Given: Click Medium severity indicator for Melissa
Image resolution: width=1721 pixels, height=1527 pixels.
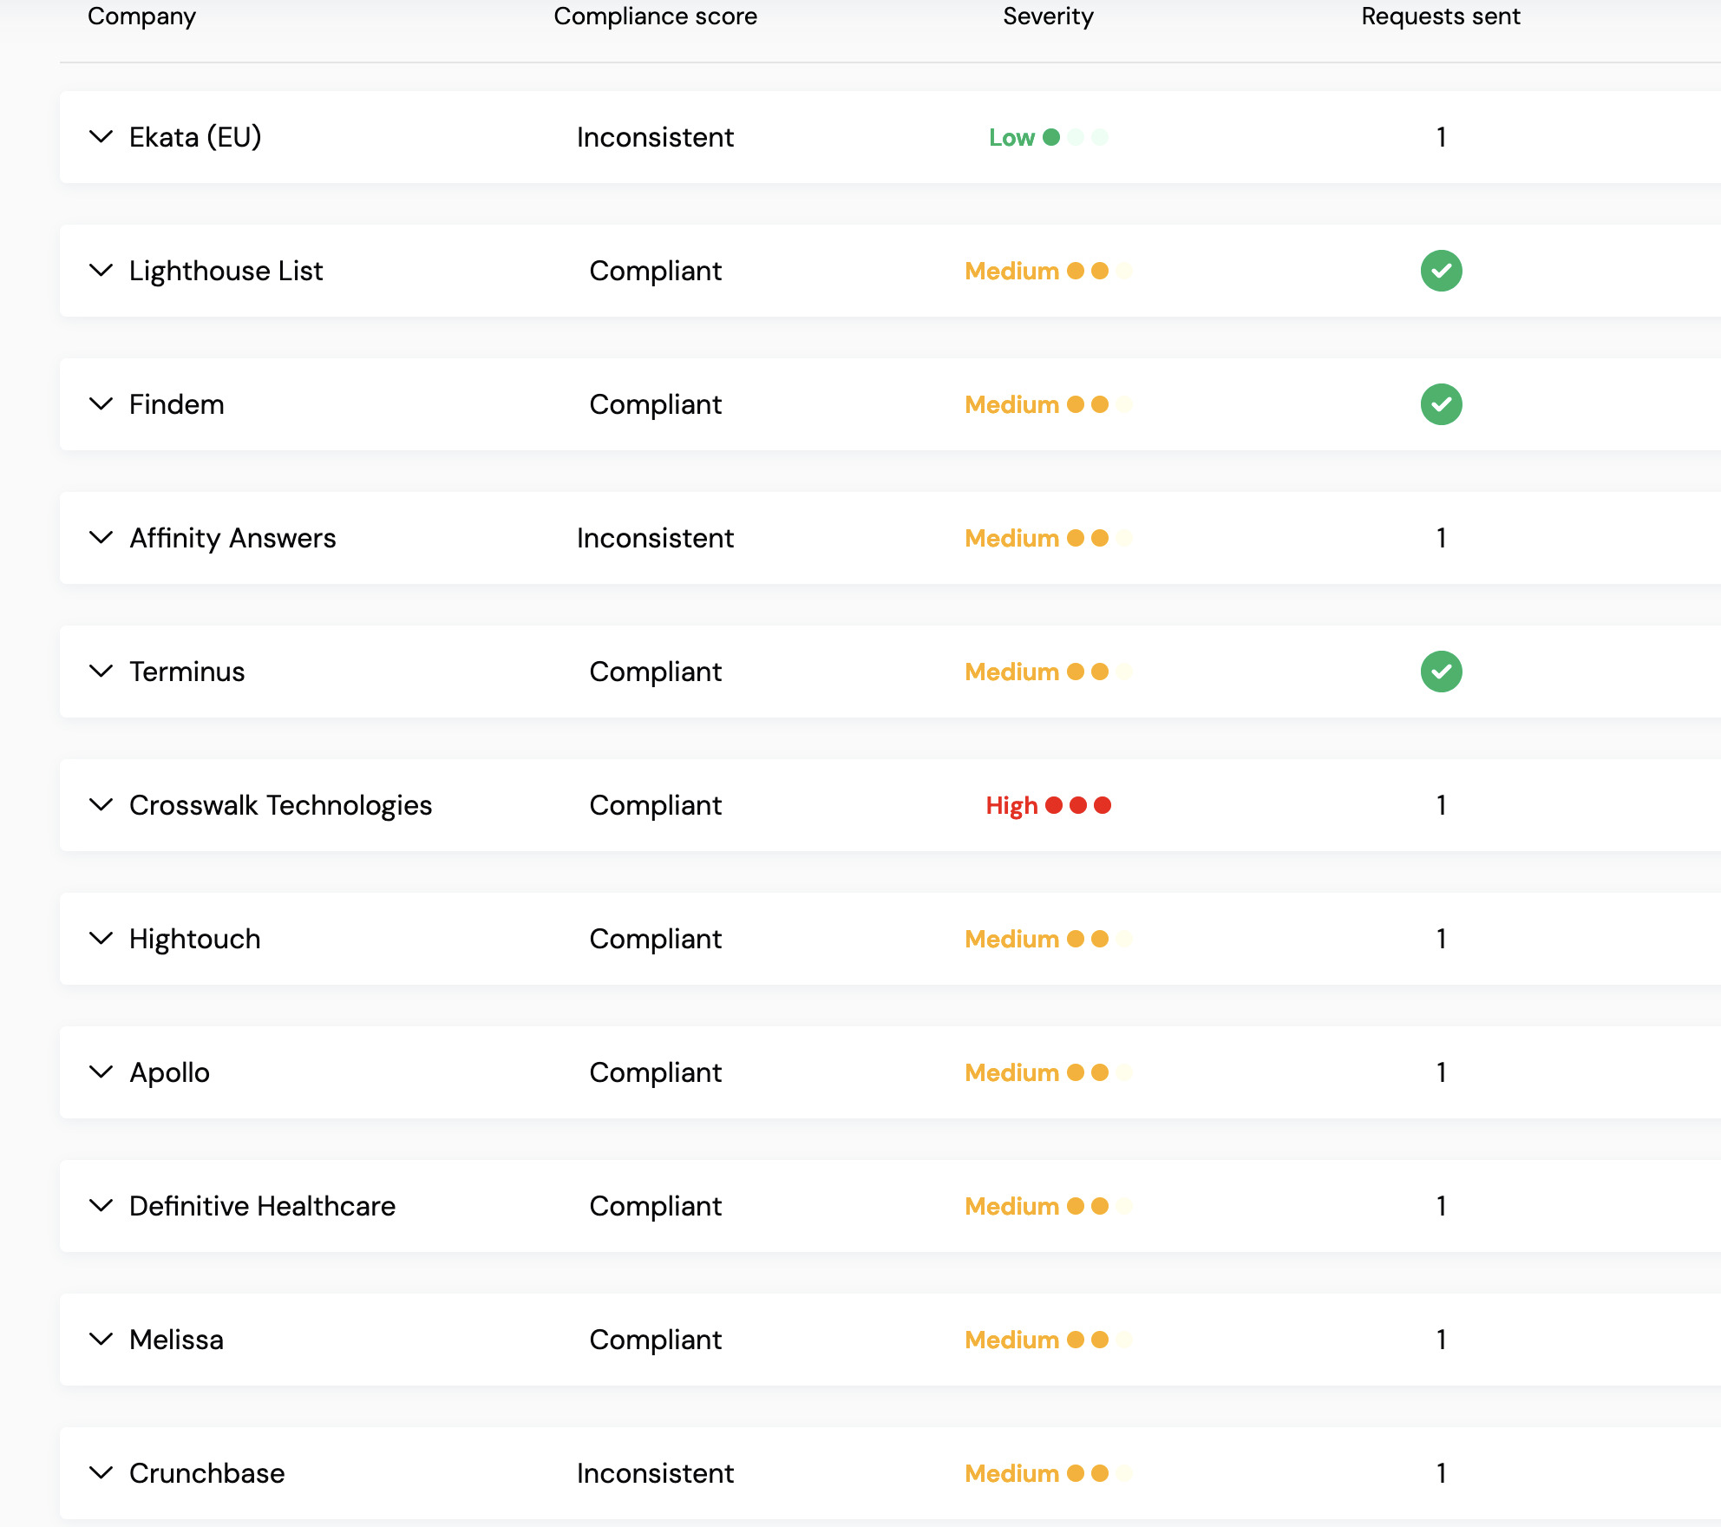Looking at the screenshot, I should point(1049,1340).
